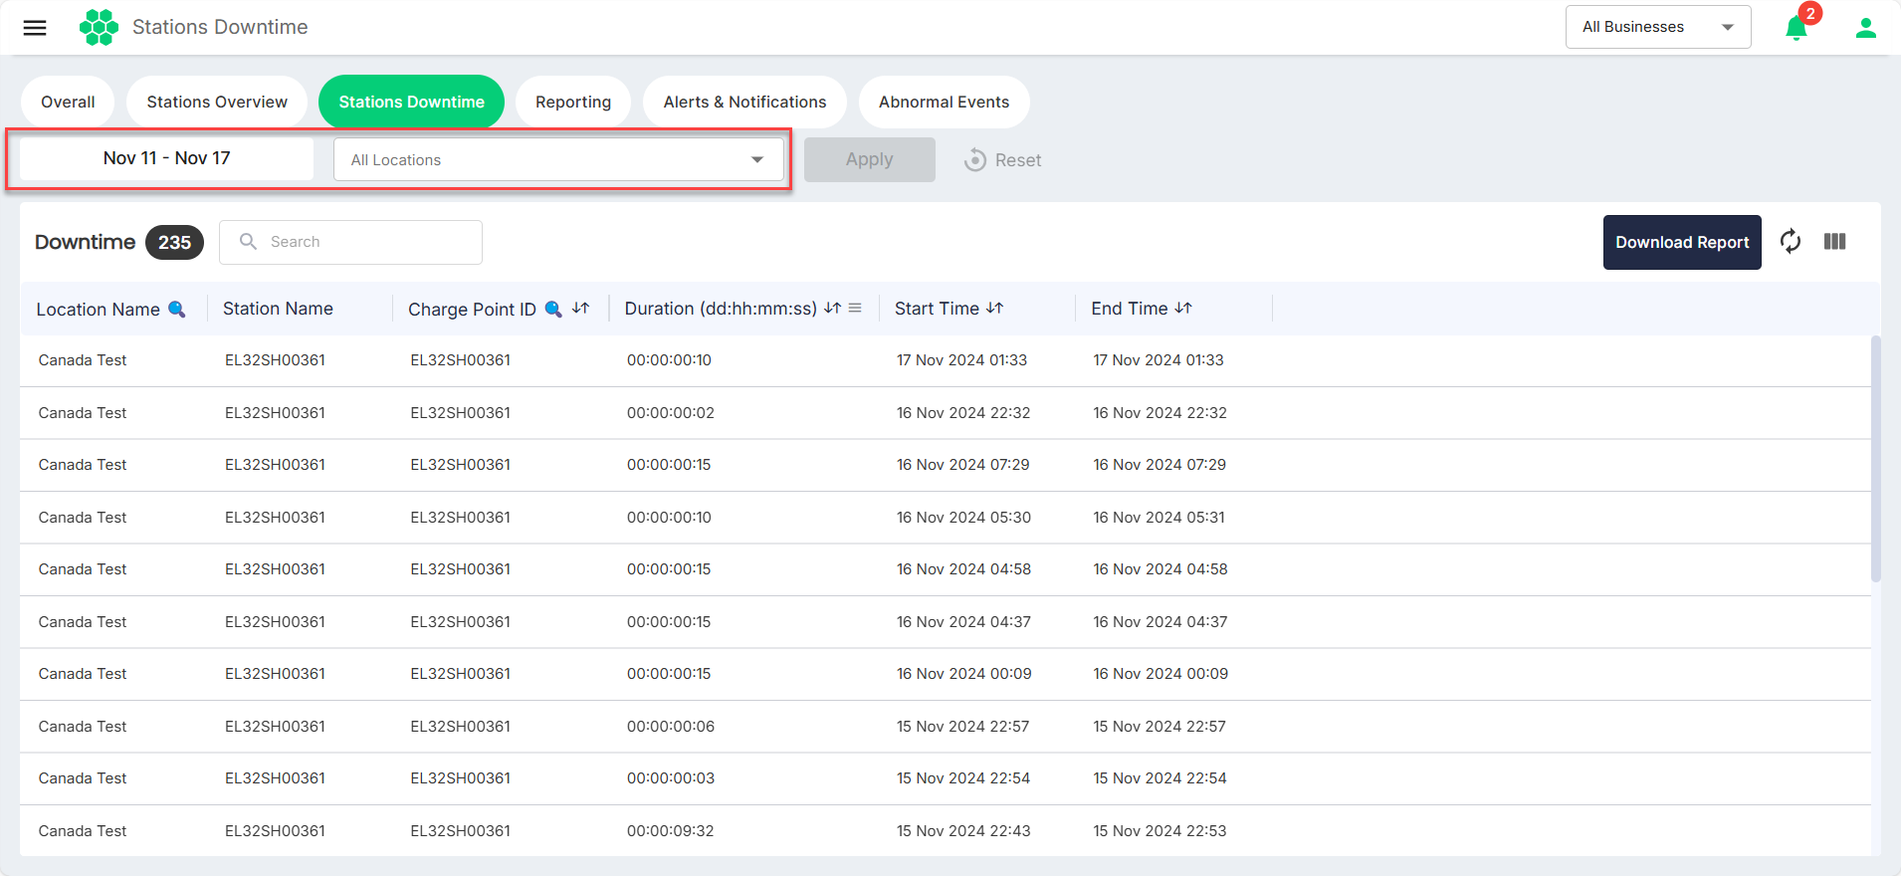Open the hamburger navigation menu
Image resolution: width=1901 pixels, height=876 pixels.
[35, 28]
